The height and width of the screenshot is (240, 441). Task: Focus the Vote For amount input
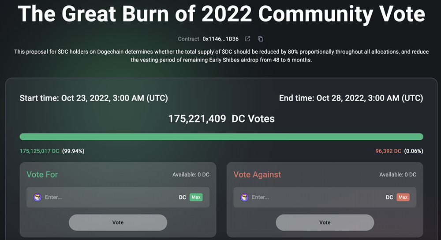(106, 197)
